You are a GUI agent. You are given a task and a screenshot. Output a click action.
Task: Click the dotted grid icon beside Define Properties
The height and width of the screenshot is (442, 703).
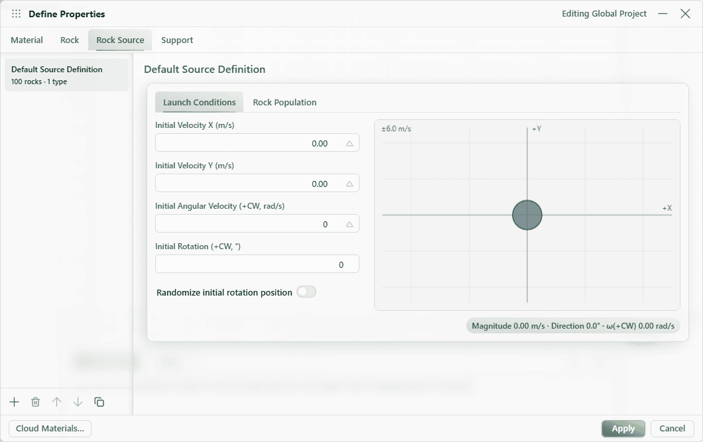(x=16, y=14)
